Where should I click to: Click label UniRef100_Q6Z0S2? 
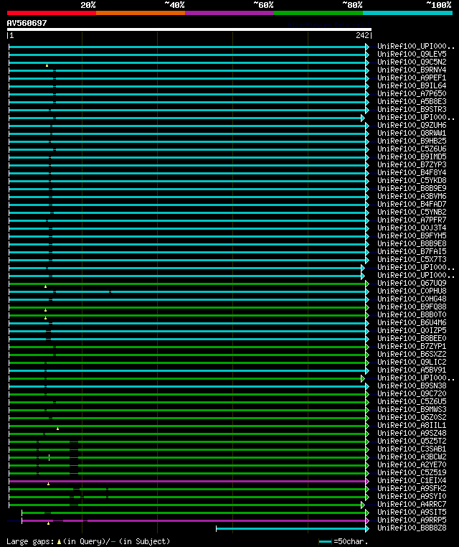(412, 418)
